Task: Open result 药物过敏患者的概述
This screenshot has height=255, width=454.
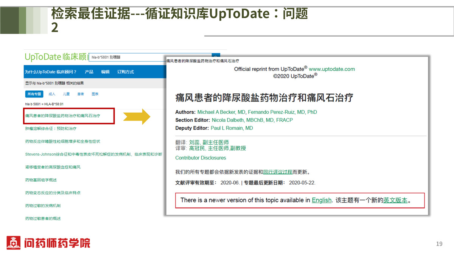Action: point(43,218)
